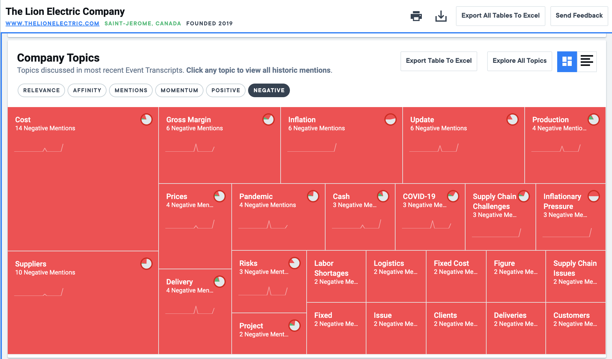Open the Inflationary Pressure pie chart
The height and width of the screenshot is (359, 612).
click(x=594, y=196)
